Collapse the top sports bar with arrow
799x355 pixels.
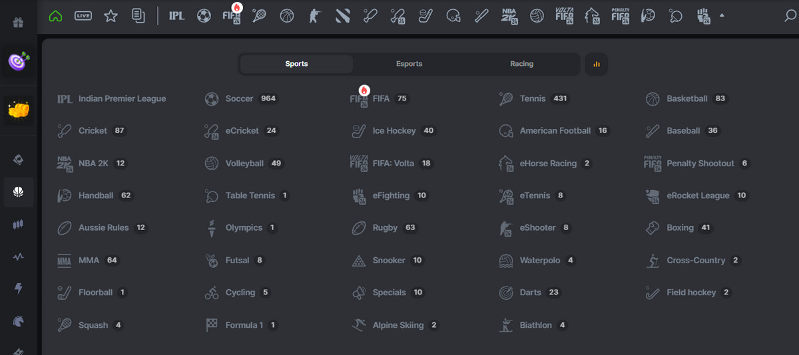pos(722,16)
